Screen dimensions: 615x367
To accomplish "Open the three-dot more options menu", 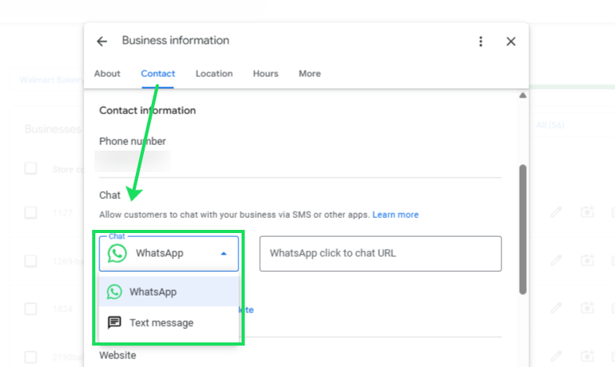I will coord(481,41).
